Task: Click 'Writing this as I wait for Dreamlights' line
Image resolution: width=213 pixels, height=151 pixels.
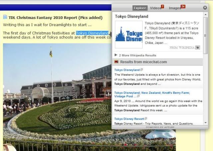Action: coord(47,25)
